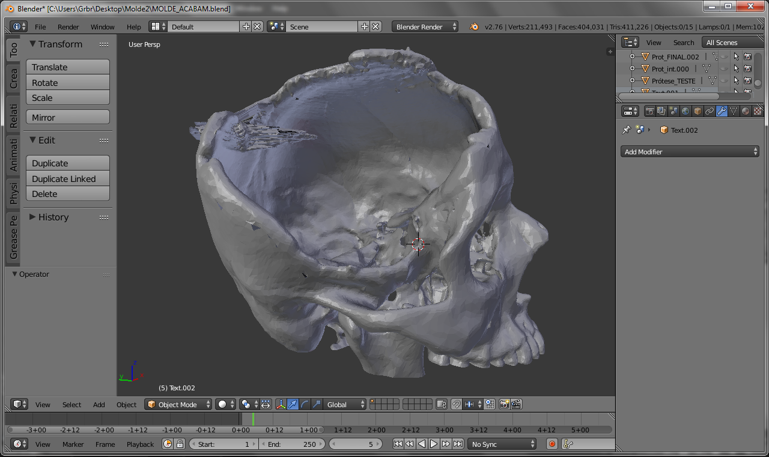
Task: Open the Render Layers properties tab
Action: tap(661, 111)
